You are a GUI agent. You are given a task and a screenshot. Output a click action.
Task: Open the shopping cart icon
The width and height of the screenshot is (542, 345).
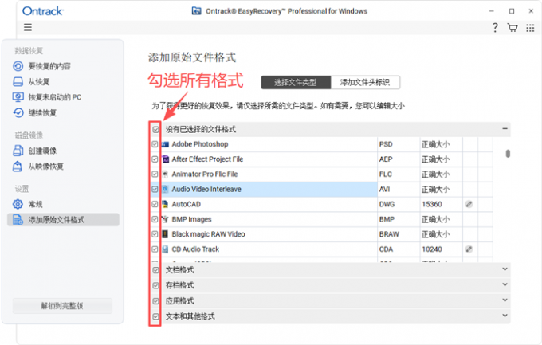(513, 28)
